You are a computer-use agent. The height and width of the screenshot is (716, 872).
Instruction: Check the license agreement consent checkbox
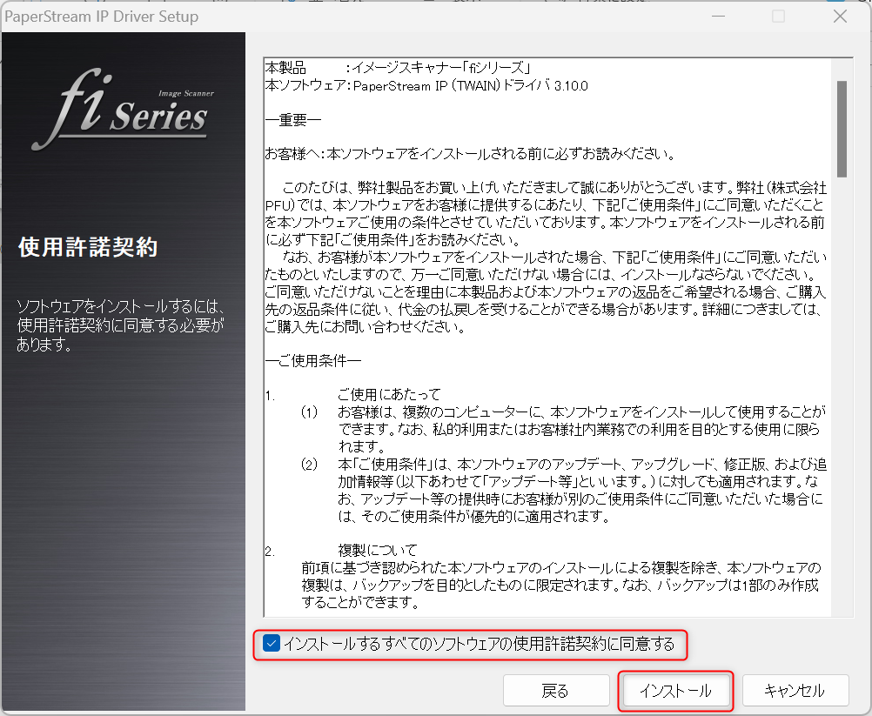(272, 644)
